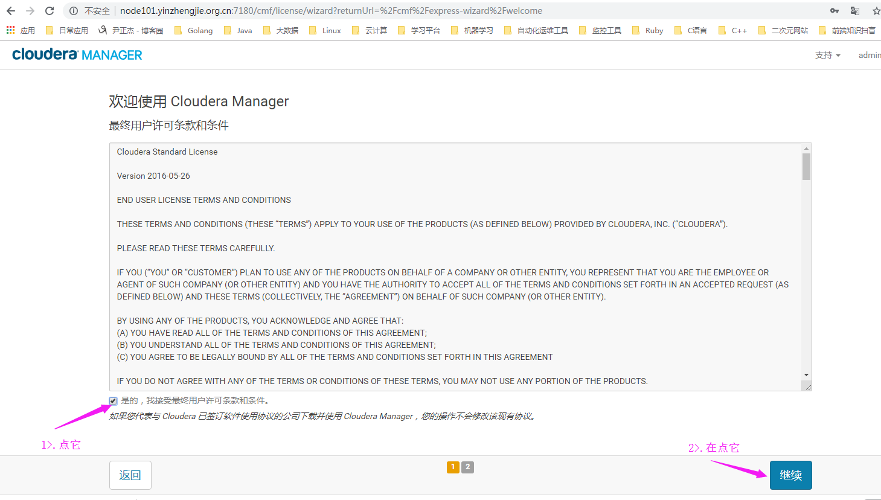Viewport: 881px width, 500px height.
Task: Open the admin user menu
Action: pos(870,55)
